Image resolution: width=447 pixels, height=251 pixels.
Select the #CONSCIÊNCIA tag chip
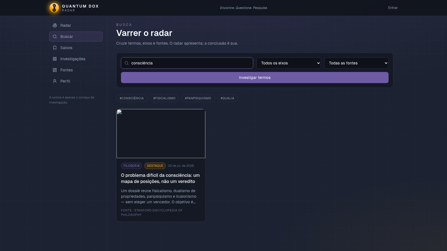(x=132, y=98)
